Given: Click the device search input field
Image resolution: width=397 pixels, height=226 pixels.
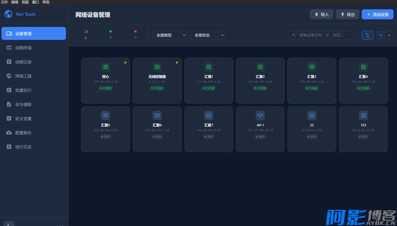Looking at the screenshot, I should coord(325,35).
